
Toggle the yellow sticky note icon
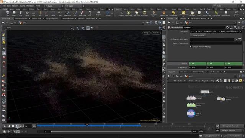(240, 80)
